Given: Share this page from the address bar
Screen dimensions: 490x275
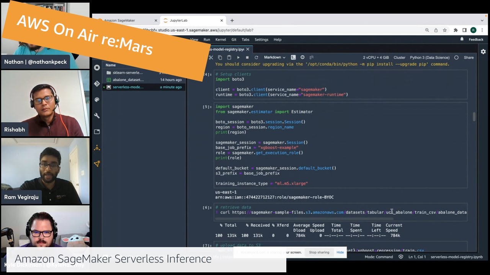Looking at the screenshot, I should click(x=436, y=30).
